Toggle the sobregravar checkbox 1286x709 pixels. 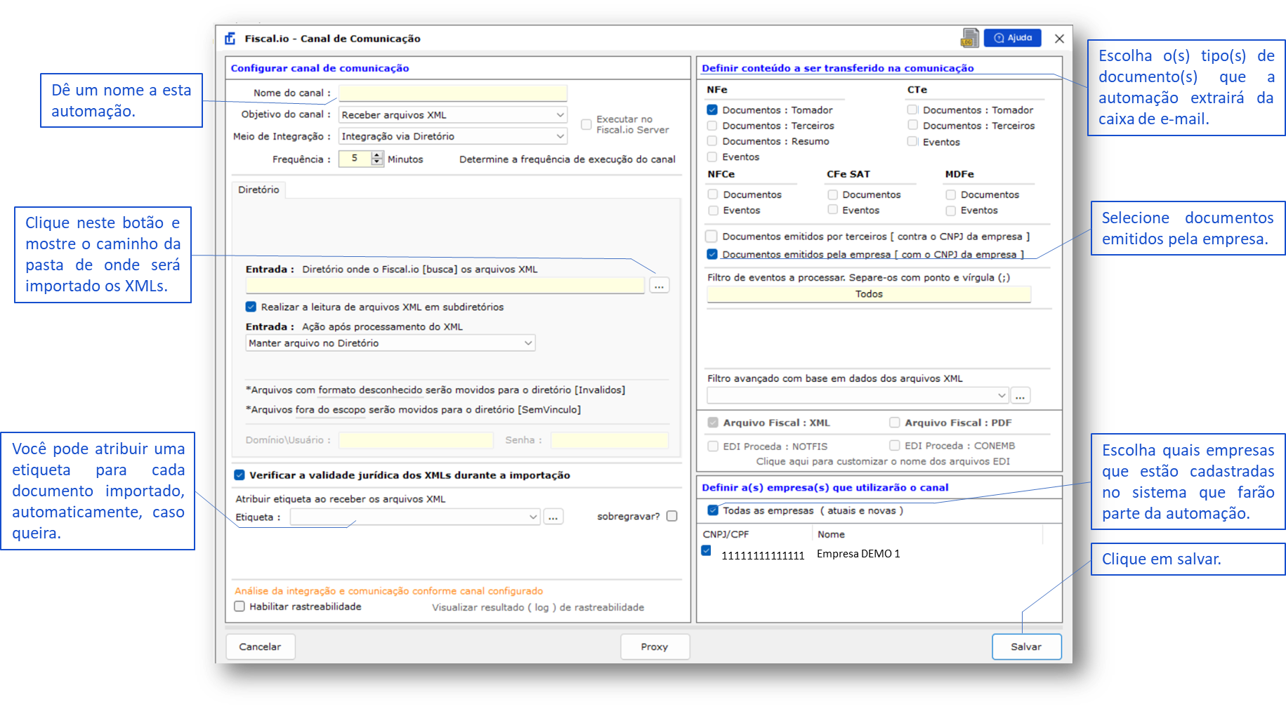[672, 516]
